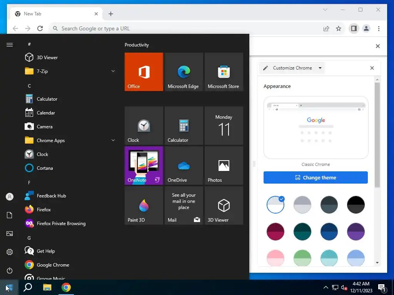Open the Office tile
The width and height of the screenshot is (394, 295).
(144, 72)
